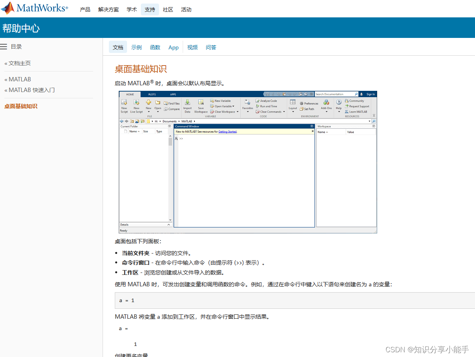This screenshot has width=475, height=357.
Task: Open the Clear Workspace dropdown
Action: coord(224,112)
